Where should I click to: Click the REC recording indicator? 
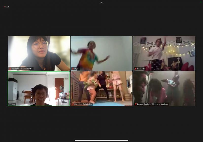pyautogui.click(x=6, y=7)
